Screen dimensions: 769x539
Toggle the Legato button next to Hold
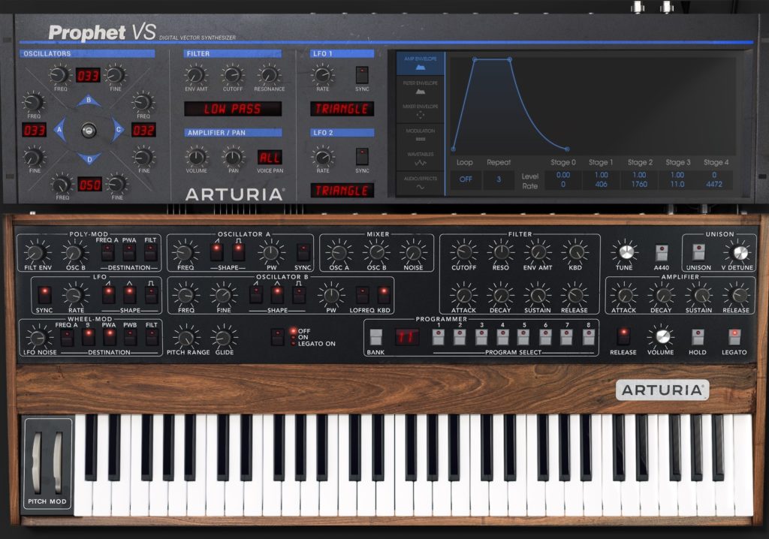[734, 336]
